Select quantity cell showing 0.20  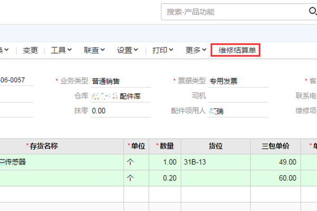pyautogui.click(x=165, y=178)
